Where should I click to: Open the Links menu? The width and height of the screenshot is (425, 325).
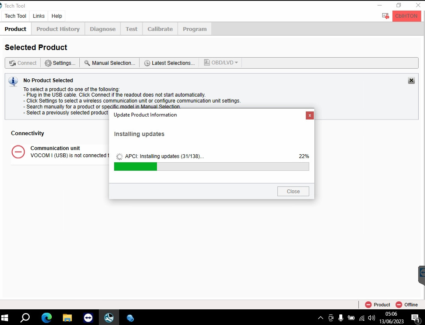(x=39, y=16)
